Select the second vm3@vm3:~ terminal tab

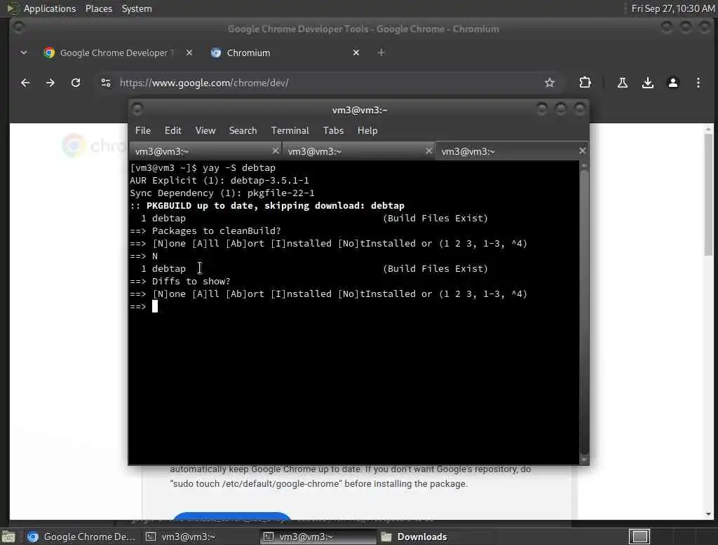click(358, 151)
